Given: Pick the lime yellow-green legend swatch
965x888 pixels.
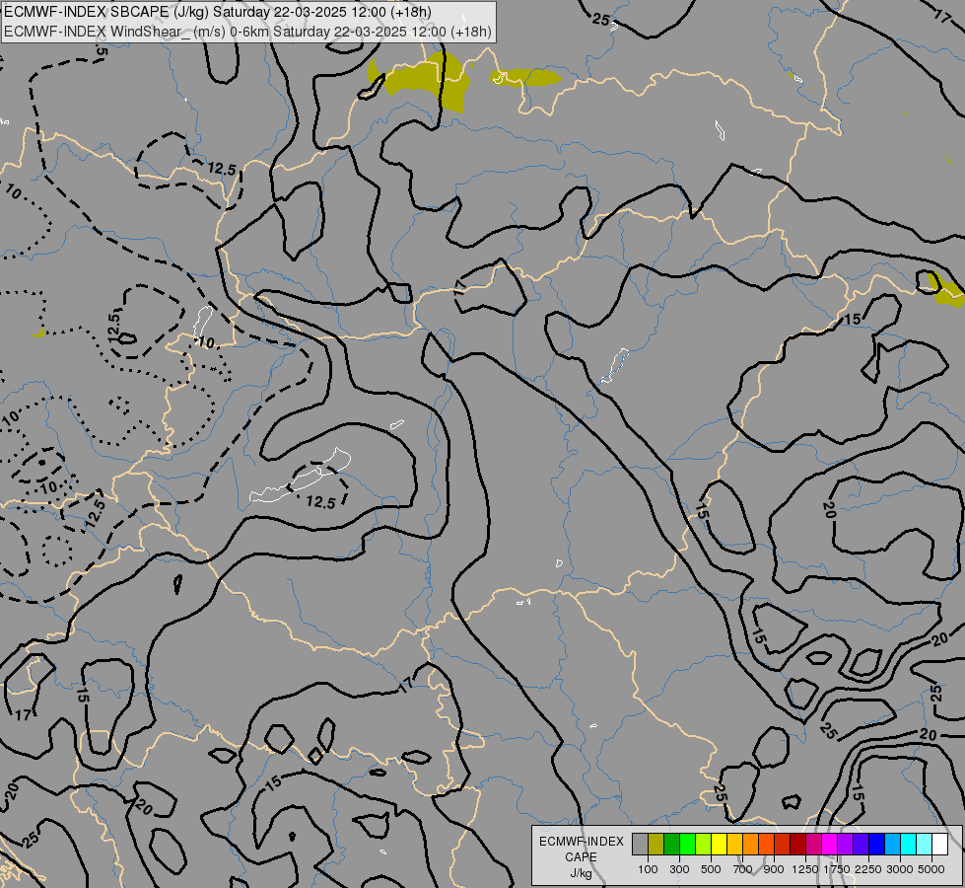Looking at the screenshot, I should [704, 844].
